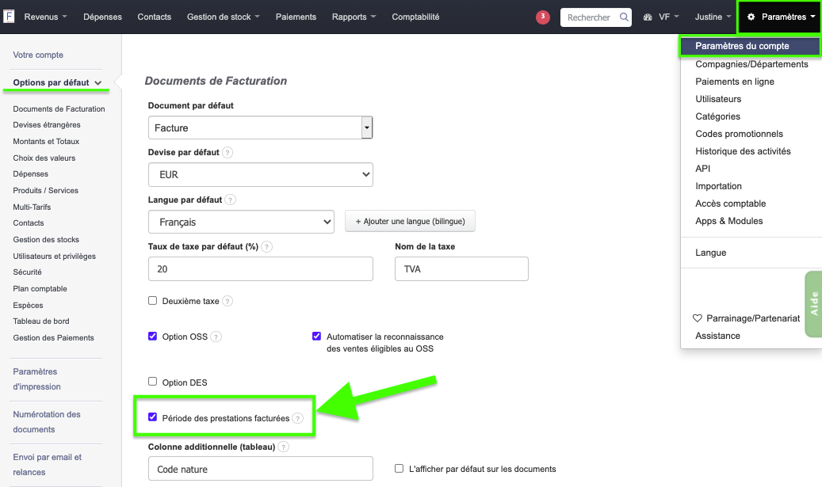This screenshot has height=487, width=822.
Task: Click help icon next to Période des prestations
Action: click(x=297, y=418)
